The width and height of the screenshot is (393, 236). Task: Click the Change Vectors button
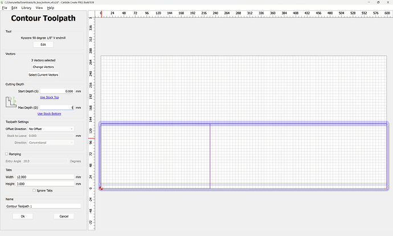pyautogui.click(x=43, y=67)
